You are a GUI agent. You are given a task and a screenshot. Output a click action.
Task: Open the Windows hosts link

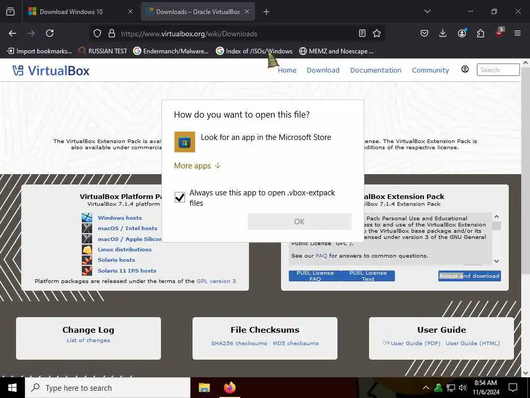(x=120, y=218)
